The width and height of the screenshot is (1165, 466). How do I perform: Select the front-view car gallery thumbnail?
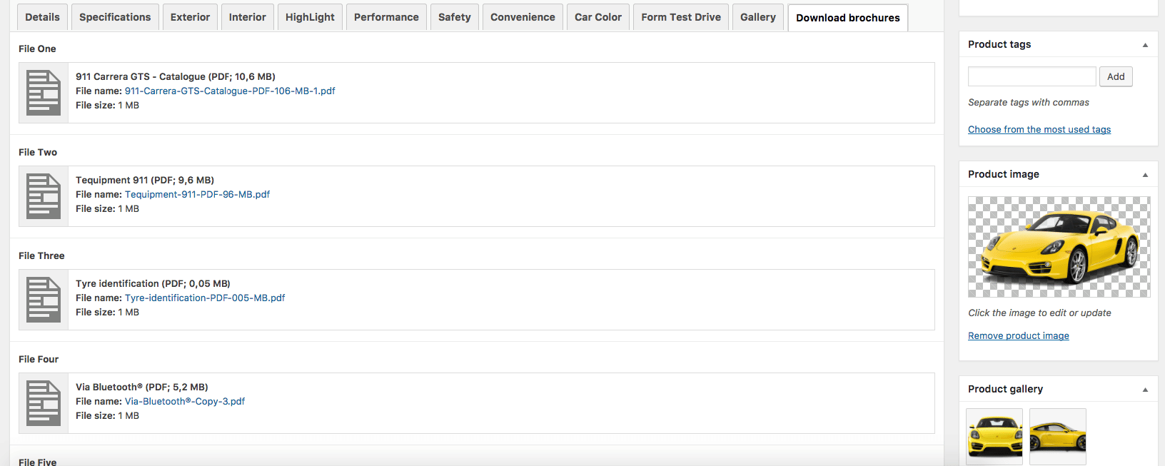tap(994, 437)
